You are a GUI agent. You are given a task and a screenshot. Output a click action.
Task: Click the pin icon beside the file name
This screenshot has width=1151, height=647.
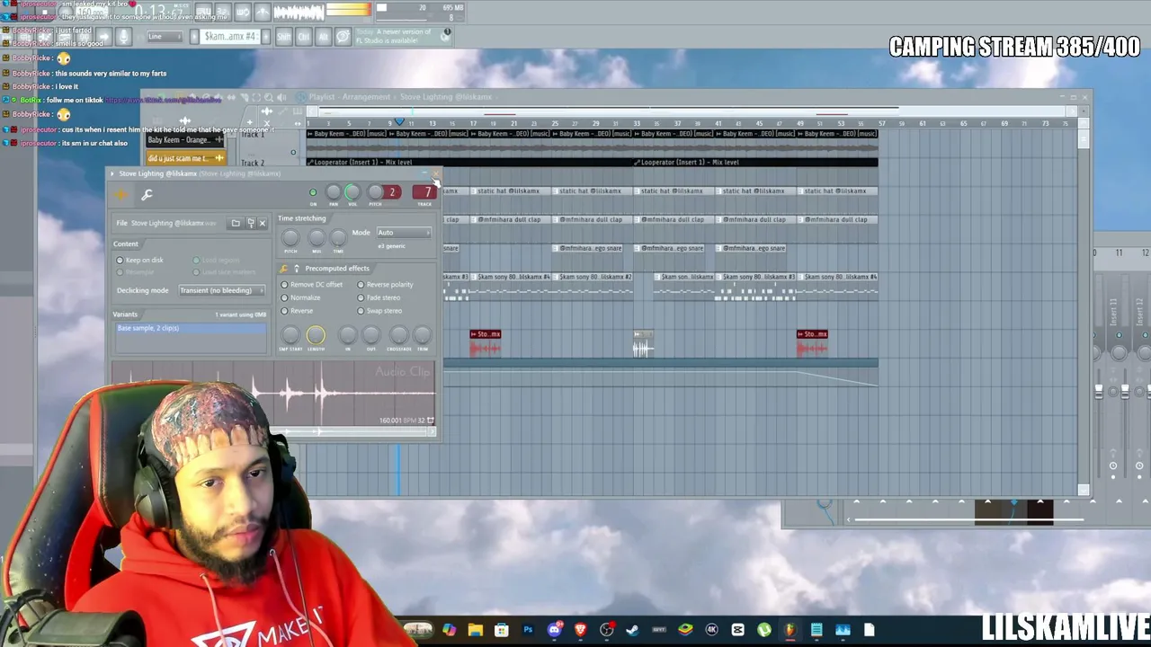tap(250, 223)
